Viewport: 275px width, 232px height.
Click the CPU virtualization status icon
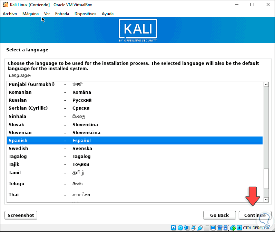coord(226,228)
